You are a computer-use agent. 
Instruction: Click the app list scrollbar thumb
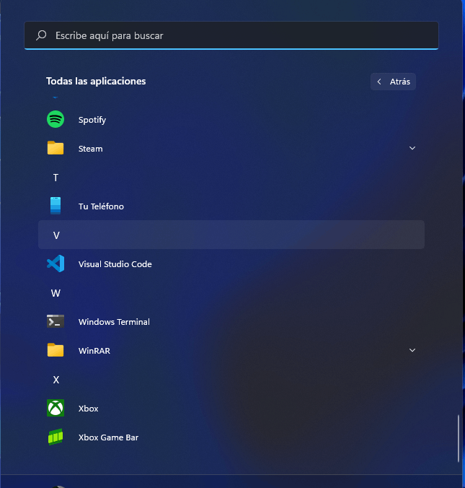coord(459,438)
